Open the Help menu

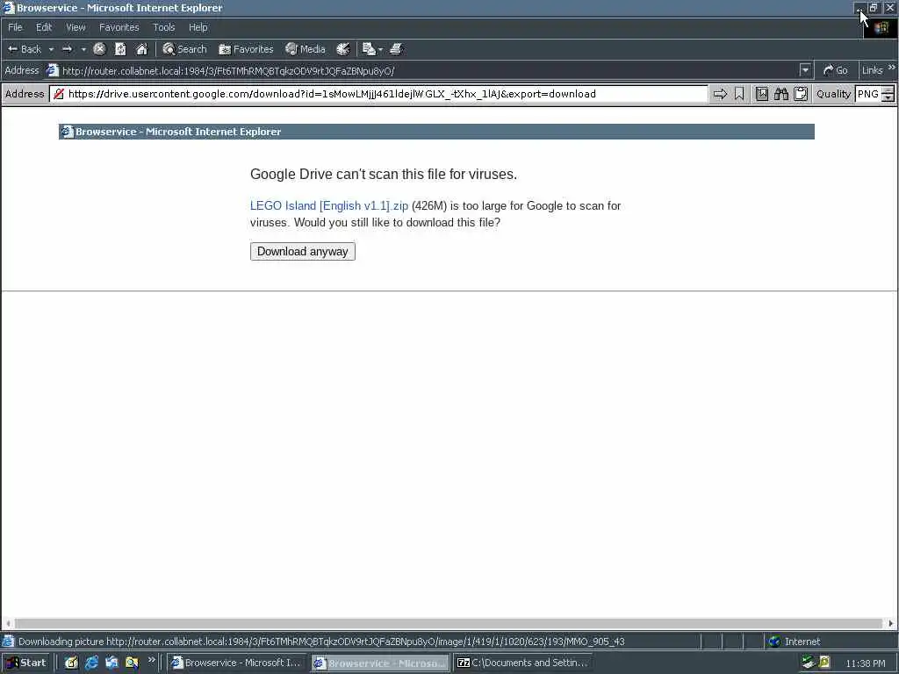coord(198,27)
